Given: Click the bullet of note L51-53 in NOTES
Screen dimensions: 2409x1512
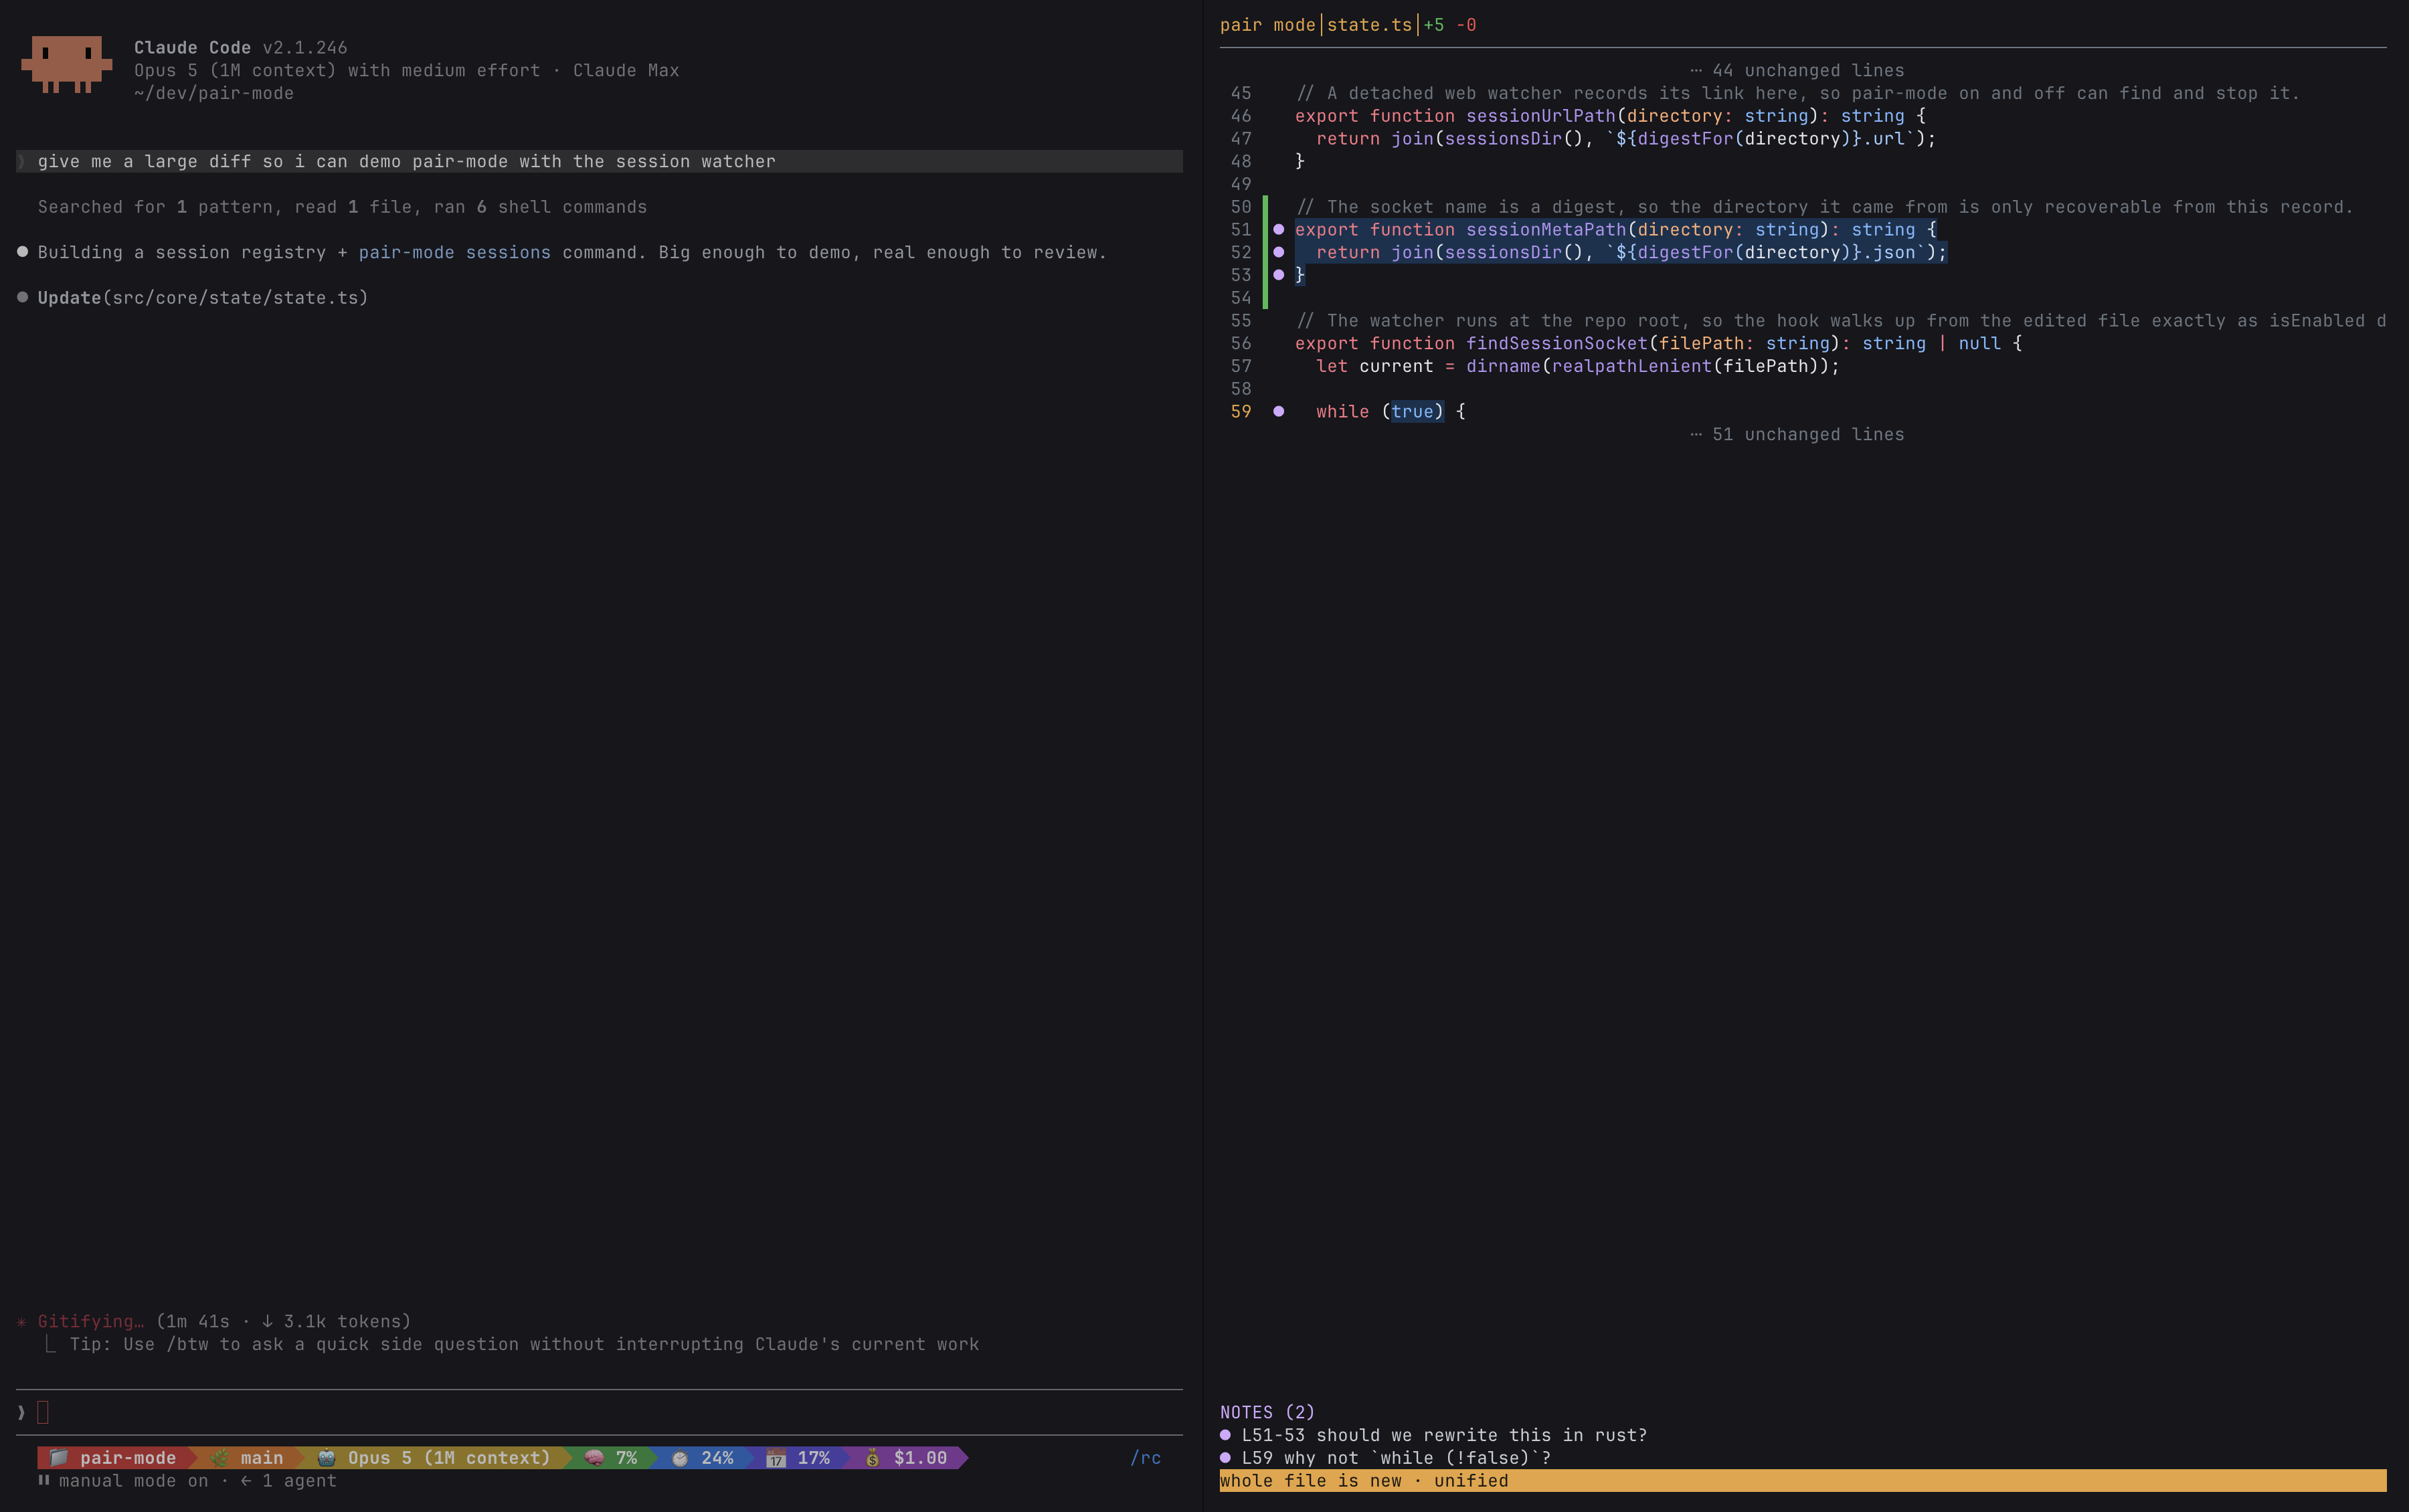Looking at the screenshot, I should point(1225,1436).
